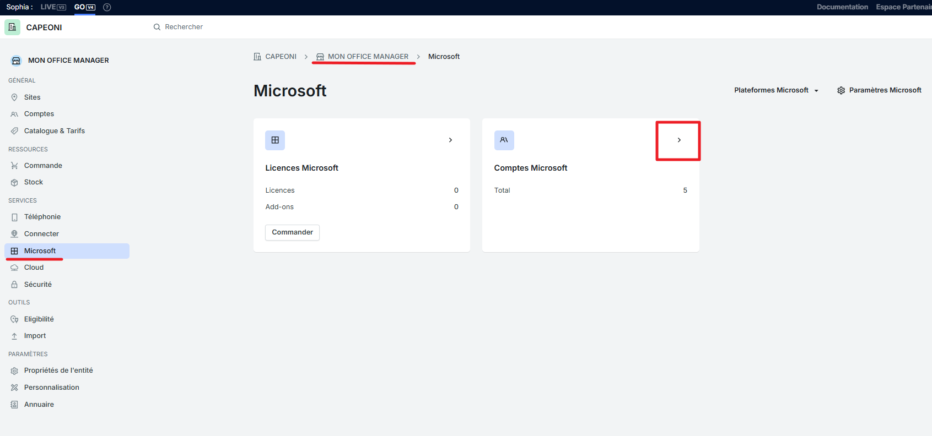Click the Import upload arrow icon
The height and width of the screenshot is (436, 932).
(14, 336)
